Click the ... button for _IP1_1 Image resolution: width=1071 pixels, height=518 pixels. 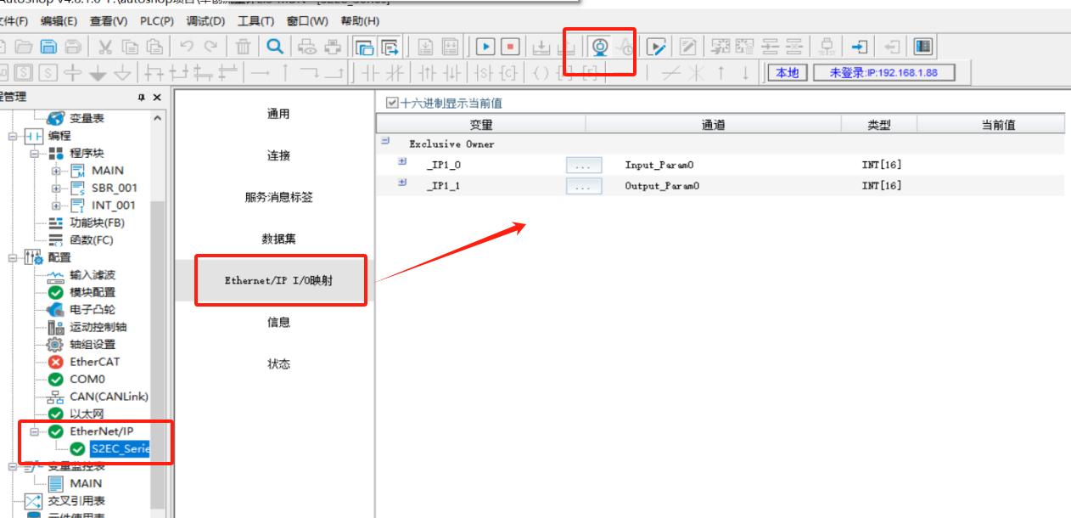click(x=584, y=185)
